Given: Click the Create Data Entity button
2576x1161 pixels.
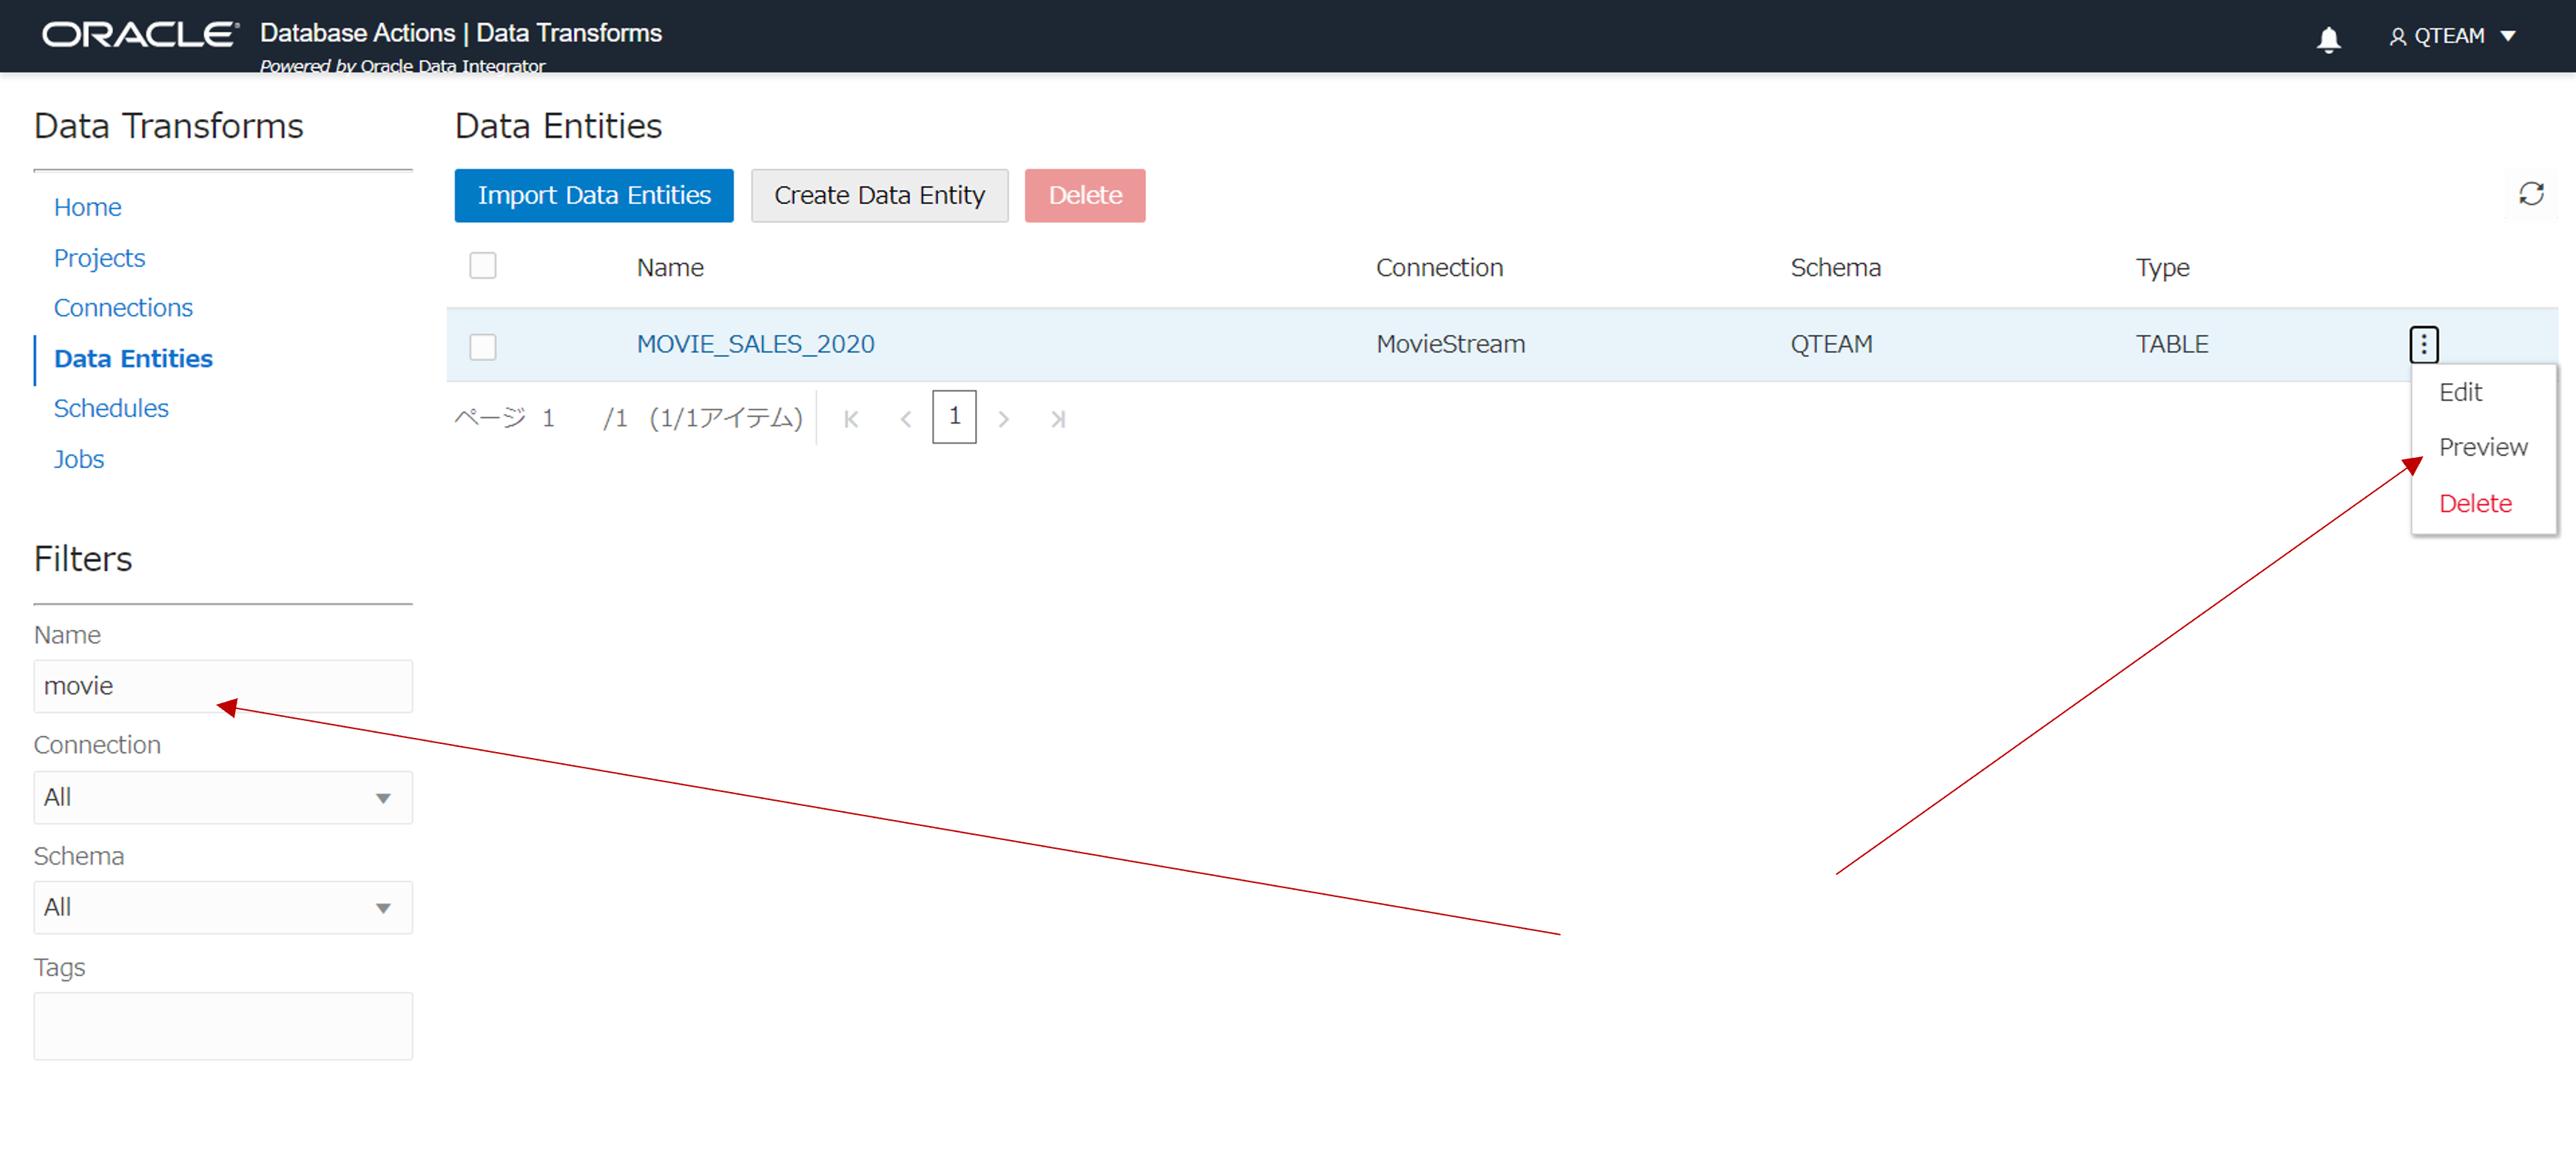Looking at the screenshot, I should click(879, 195).
